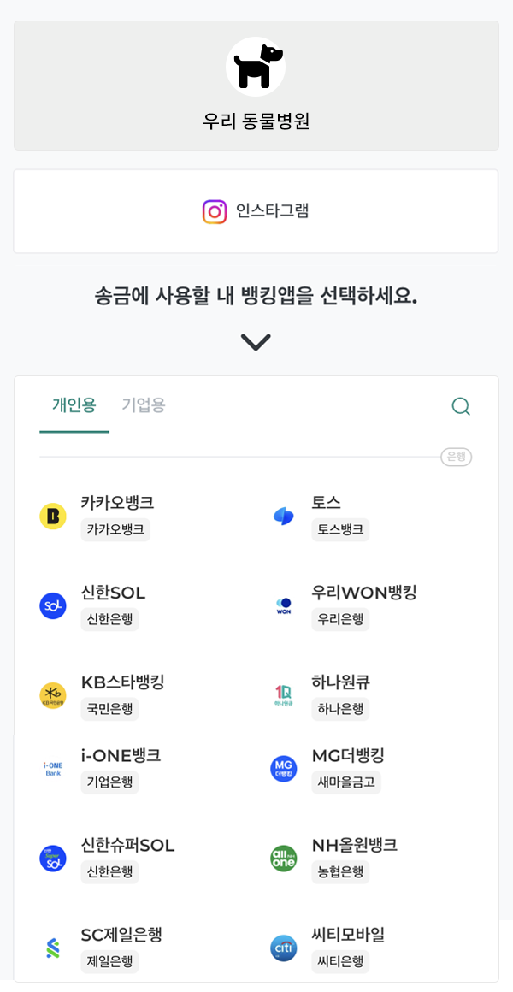
Task: Click the 우리 동물병원 profile name
Action: click(256, 121)
